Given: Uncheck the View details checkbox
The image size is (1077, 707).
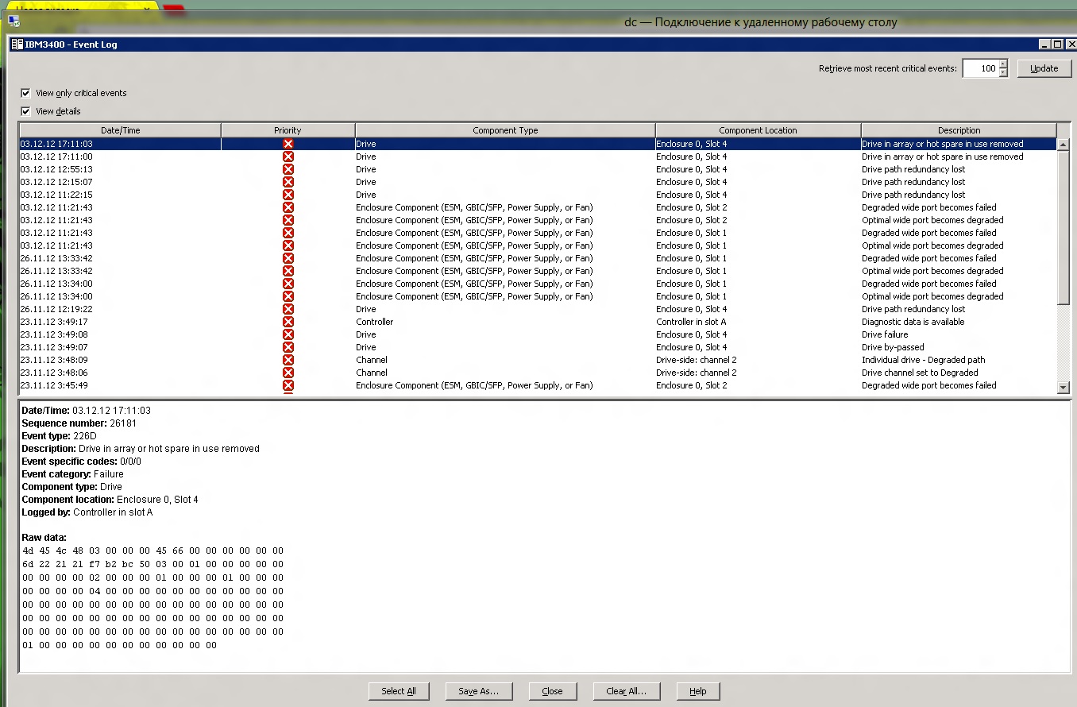Looking at the screenshot, I should [25, 111].
